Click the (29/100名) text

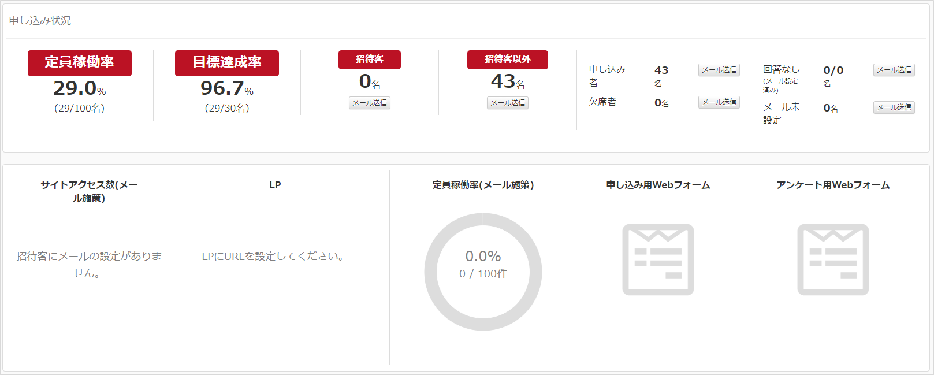point(80,109)
